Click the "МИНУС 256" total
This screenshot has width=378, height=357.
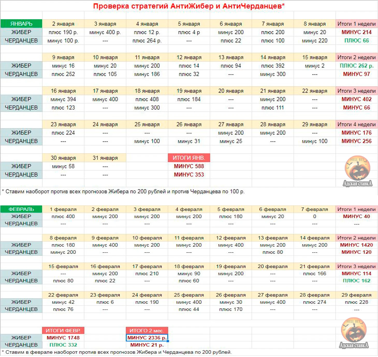(x=357, y=141)
